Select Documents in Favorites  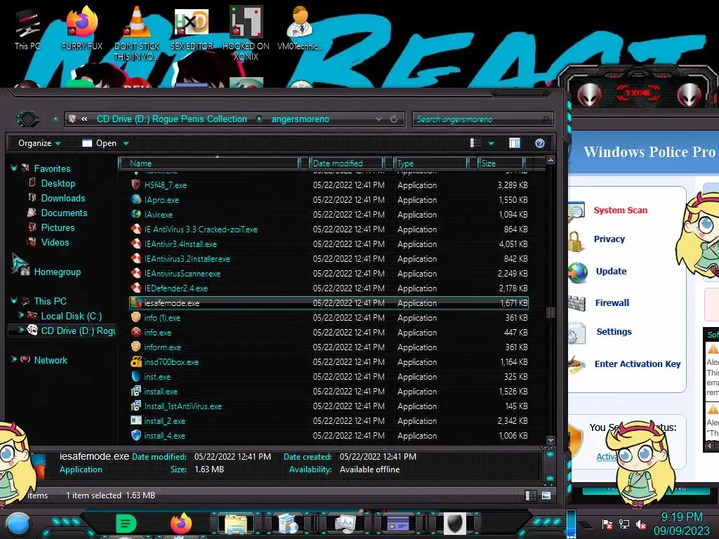(64, 213)
